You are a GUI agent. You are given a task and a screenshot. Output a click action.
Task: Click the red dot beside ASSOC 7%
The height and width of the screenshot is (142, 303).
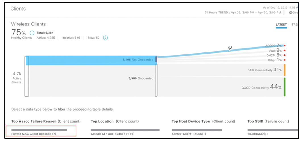point(285,46)
